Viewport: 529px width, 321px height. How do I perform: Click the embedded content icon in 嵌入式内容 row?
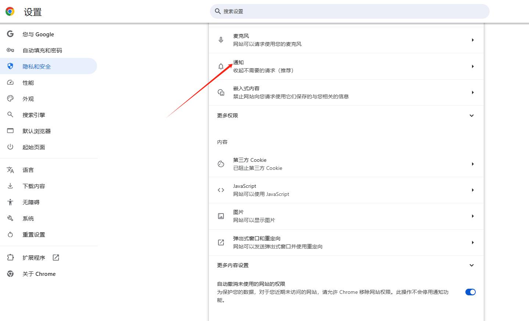pyautogui.click(x=221, y=92)
